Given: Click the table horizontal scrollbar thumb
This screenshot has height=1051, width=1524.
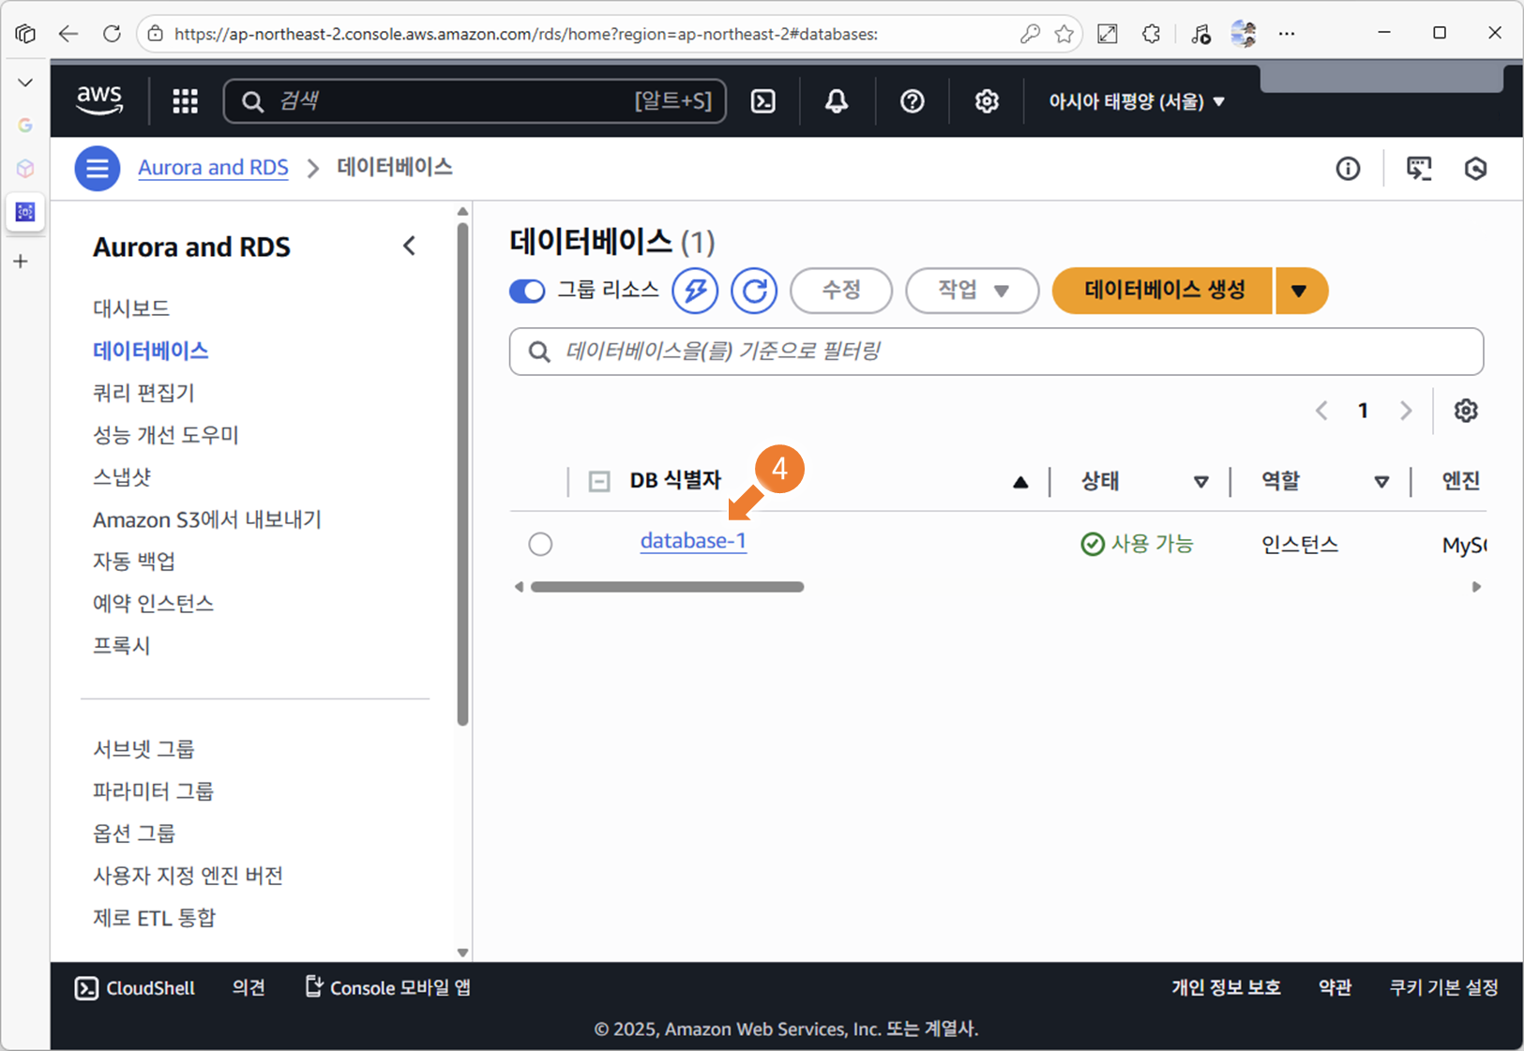Looking at the screenshot, I should [667, 587].
